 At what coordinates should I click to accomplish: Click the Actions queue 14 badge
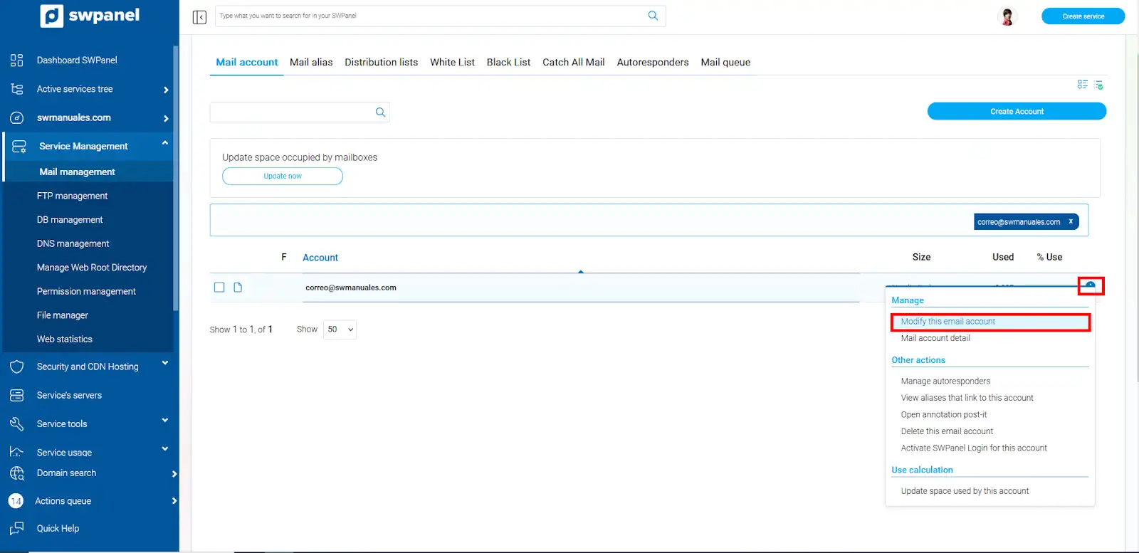coord(16,501)
